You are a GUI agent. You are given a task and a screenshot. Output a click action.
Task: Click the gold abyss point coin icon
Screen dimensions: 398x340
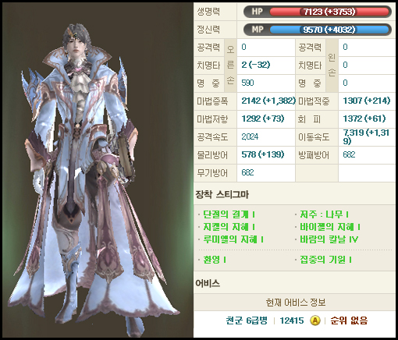tap(315, 321)
